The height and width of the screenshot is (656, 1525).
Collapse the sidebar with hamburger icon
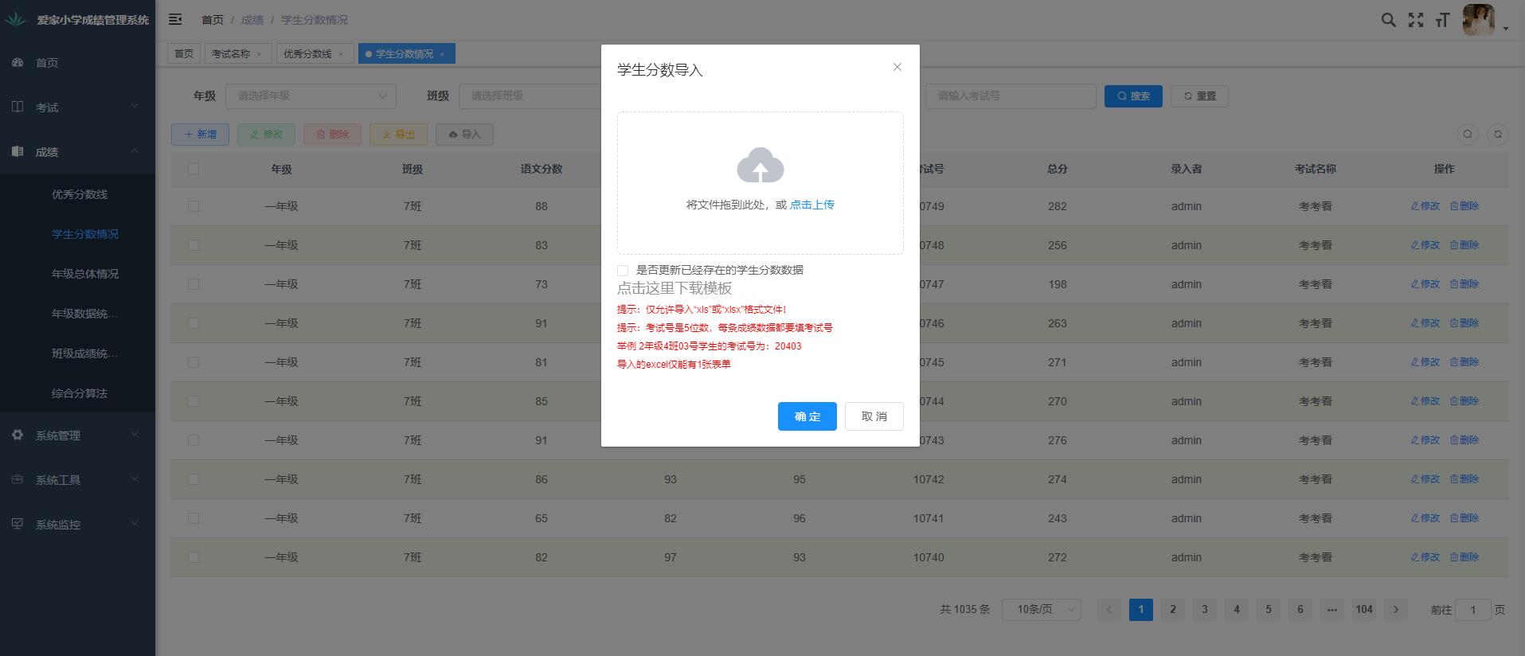pos(175,19)
